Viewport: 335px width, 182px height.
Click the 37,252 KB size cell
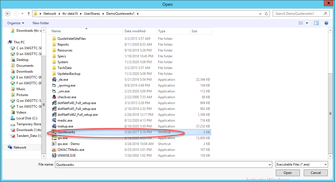[203, 126]
